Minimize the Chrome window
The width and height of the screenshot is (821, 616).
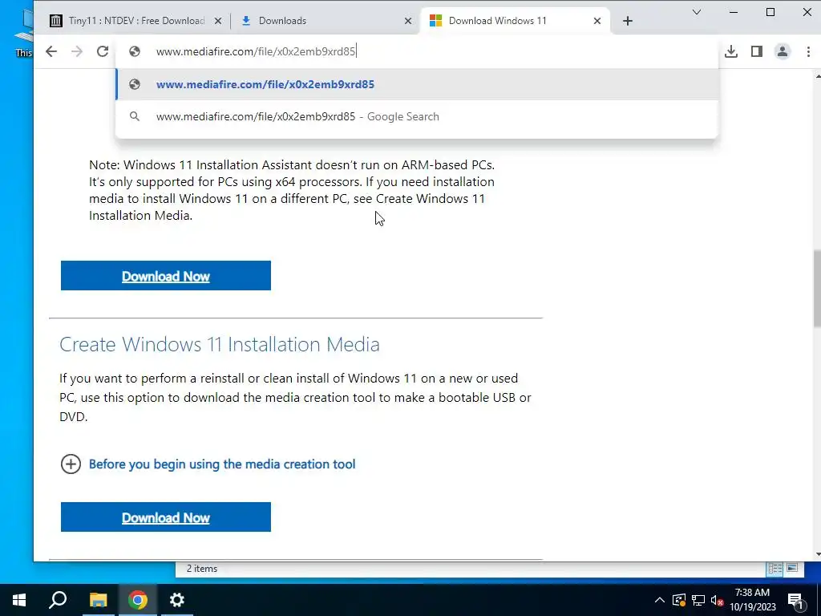point(734,12)
